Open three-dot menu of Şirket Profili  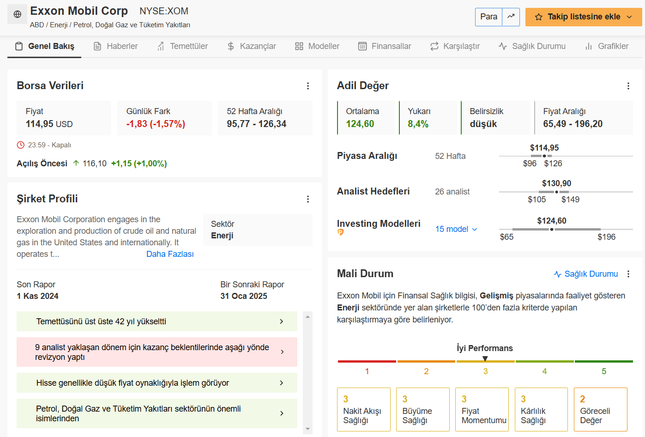click(x=308, y=199)
